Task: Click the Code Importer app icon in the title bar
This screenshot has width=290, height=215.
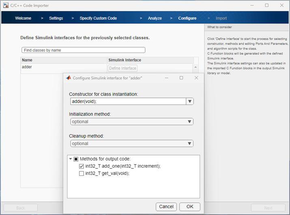Action: pyautogui.click(x=5, y=5)
